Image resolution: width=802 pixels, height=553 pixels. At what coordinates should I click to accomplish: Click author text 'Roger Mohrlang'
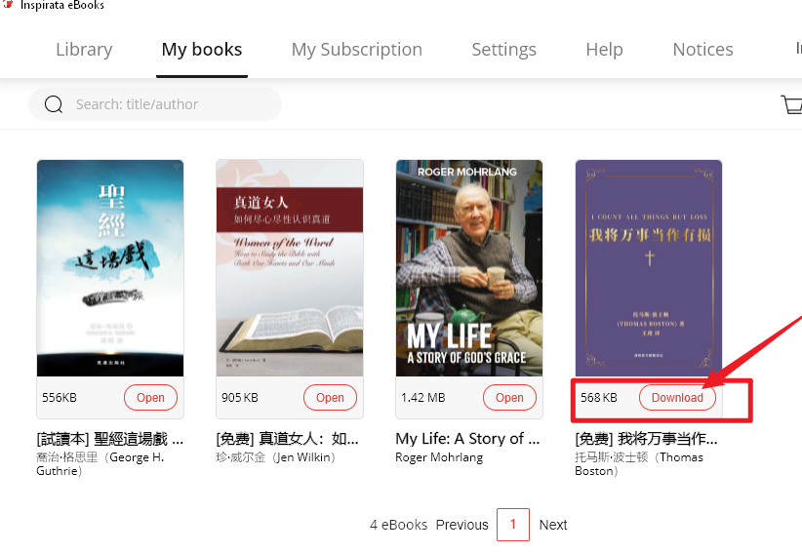pyautogui.click(x=439, y=457)
